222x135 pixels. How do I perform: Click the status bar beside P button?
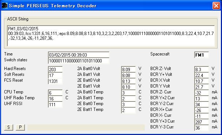point(86,127)
